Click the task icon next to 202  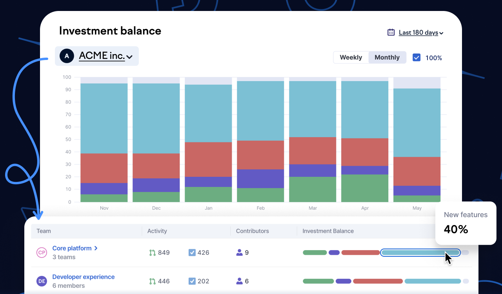(x=192, y=281)
